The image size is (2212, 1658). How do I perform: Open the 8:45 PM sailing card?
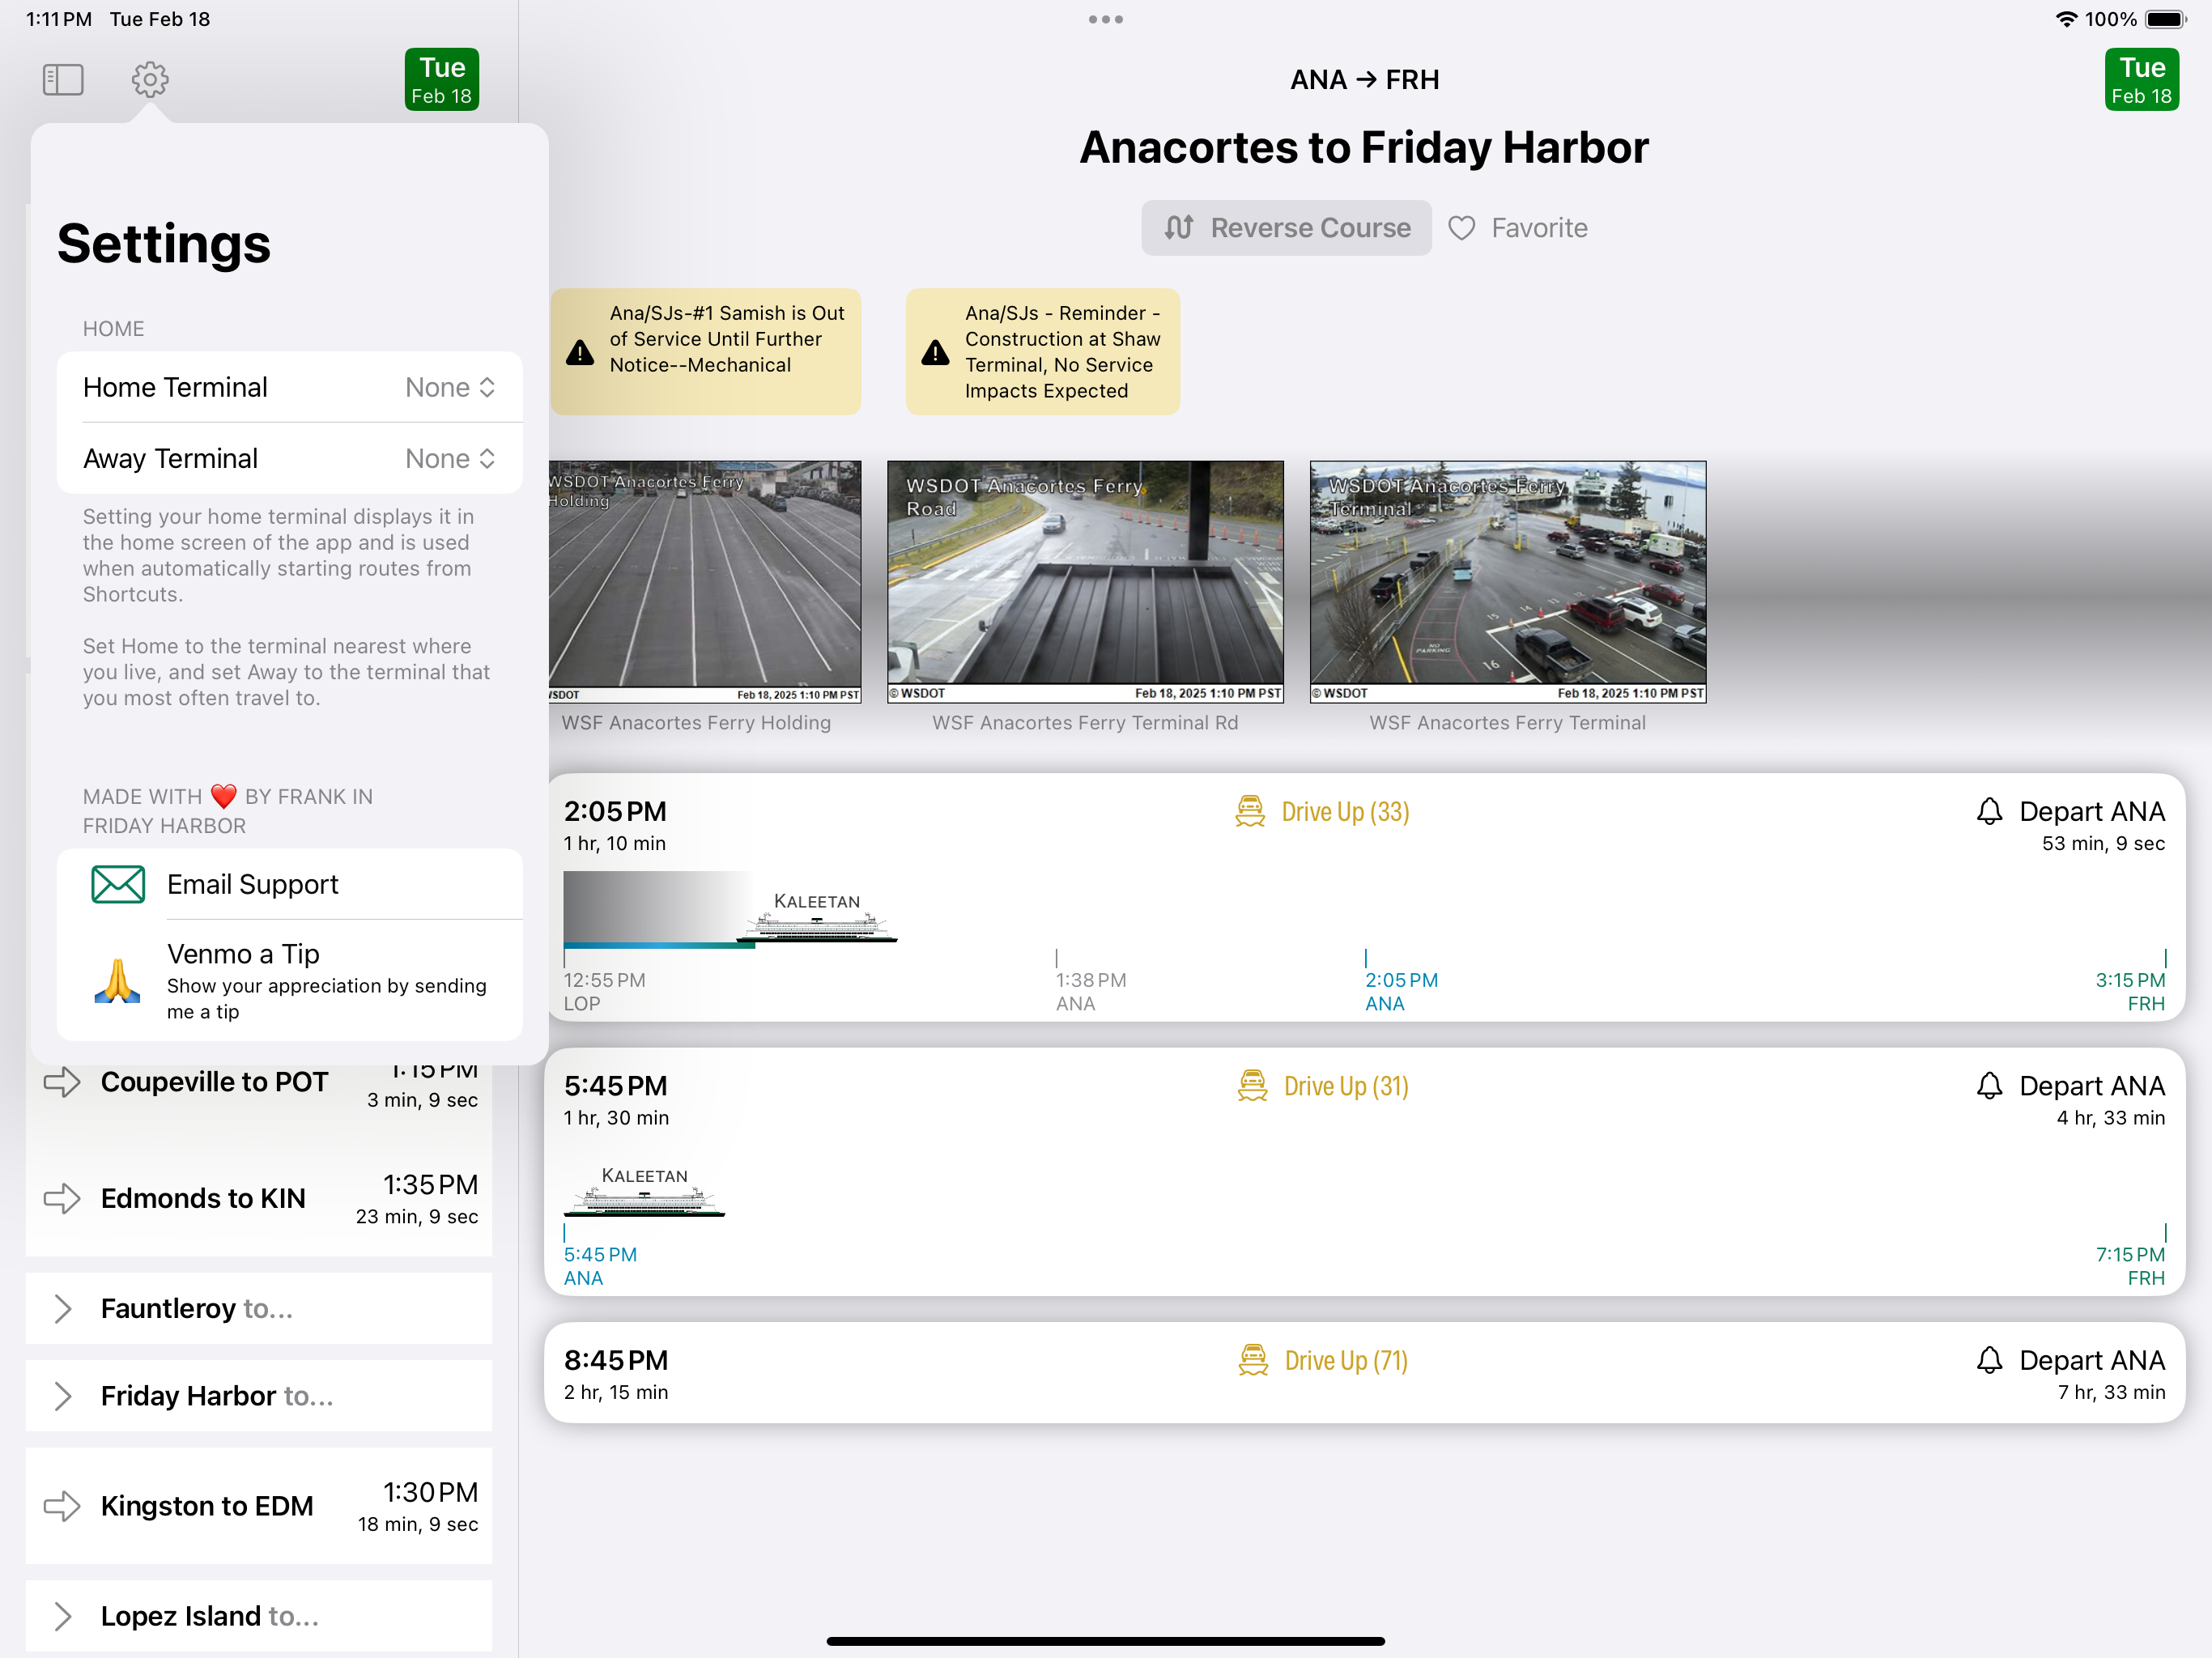tap(1364, 1374)
